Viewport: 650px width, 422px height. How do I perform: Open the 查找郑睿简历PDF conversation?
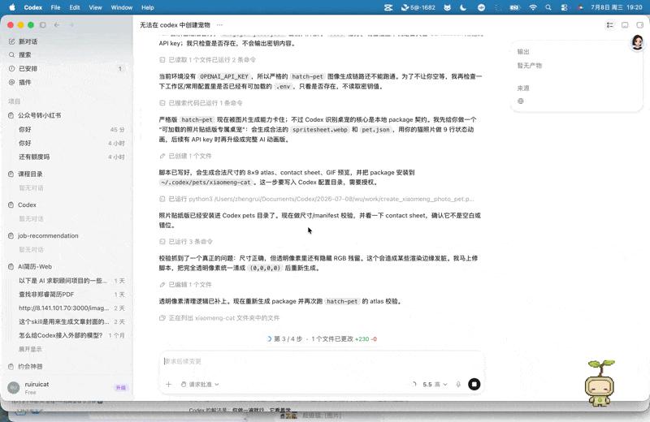pyautogui.click(x=71, y=295)
